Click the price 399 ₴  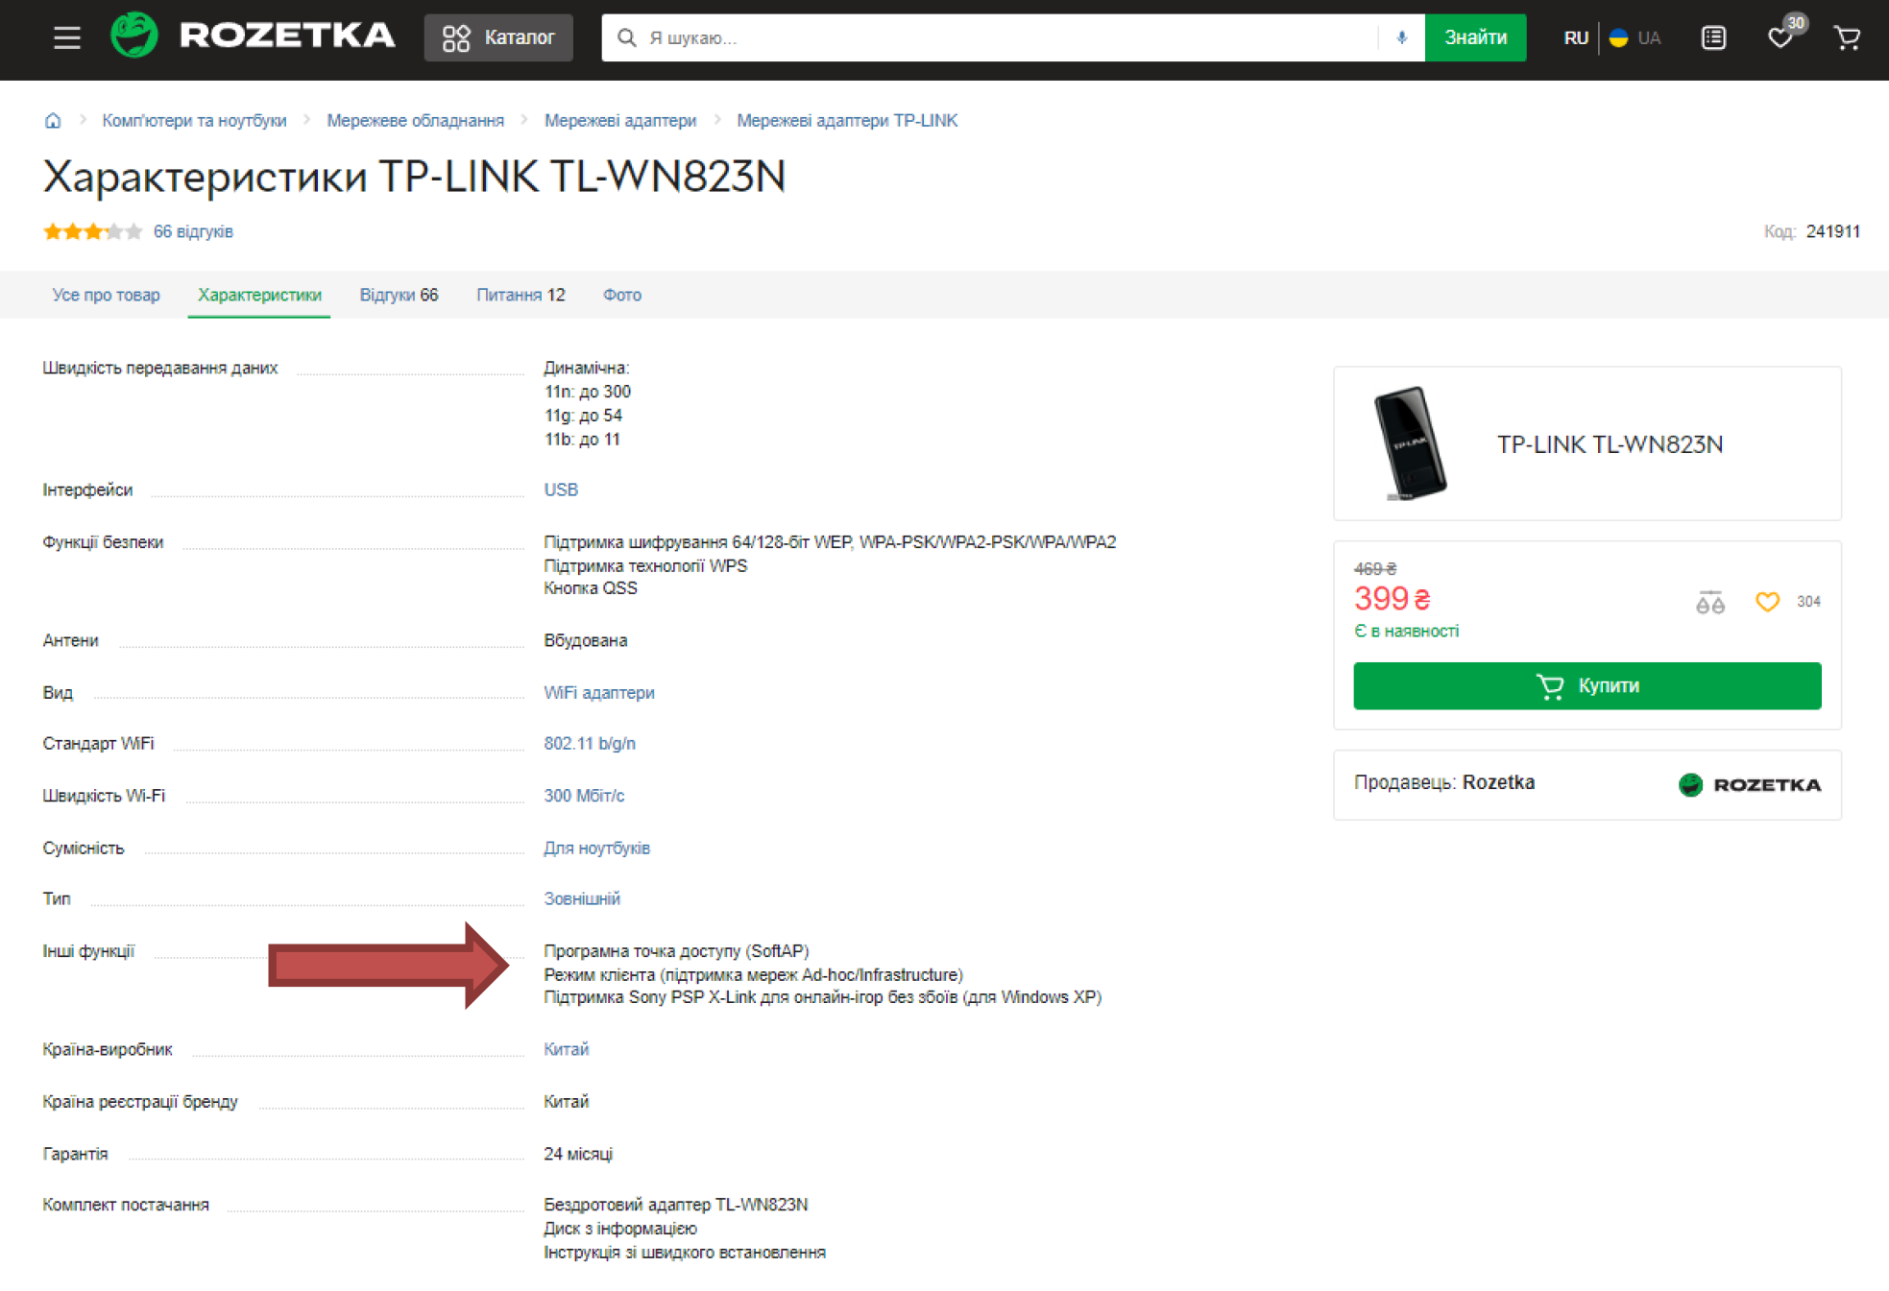point(1392,599)
